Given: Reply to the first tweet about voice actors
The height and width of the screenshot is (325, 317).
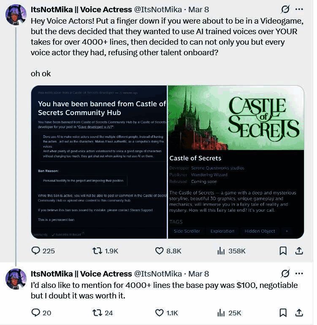Looking at the screenshot, I should point(36,251).
